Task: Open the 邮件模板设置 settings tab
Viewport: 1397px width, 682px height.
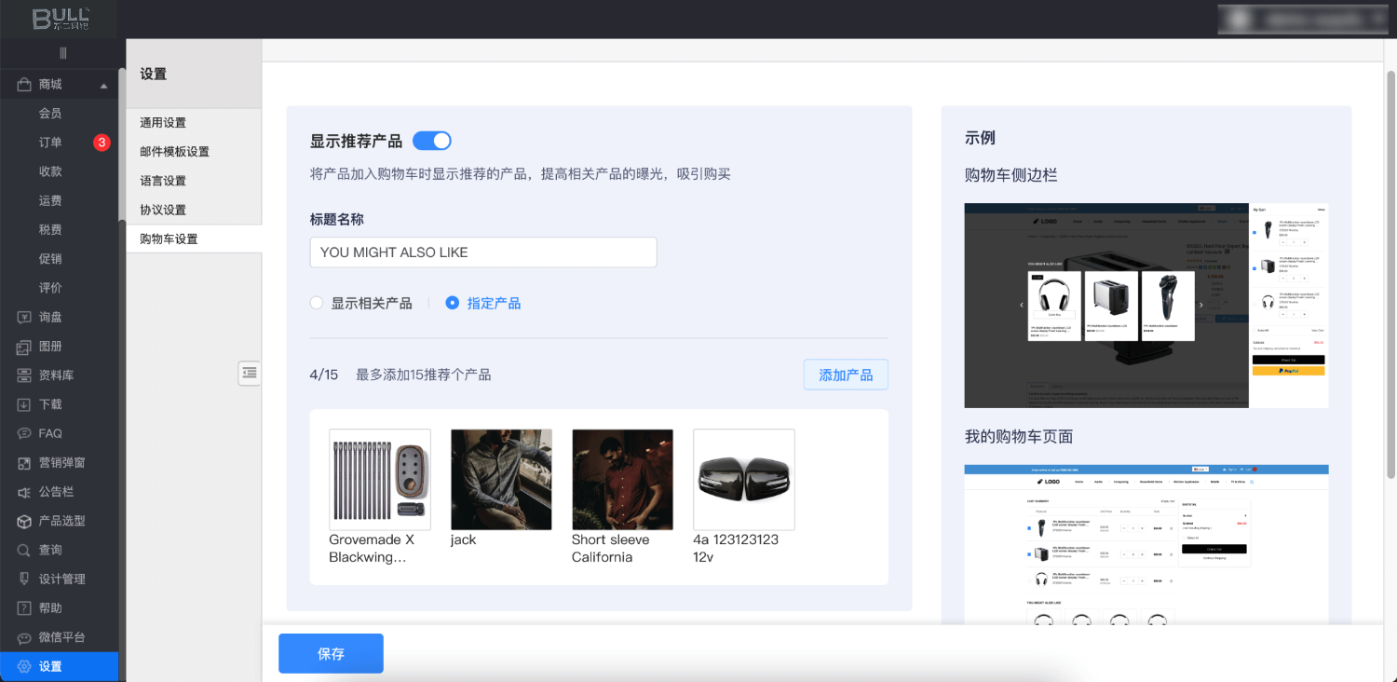Action: pos(174,152)
